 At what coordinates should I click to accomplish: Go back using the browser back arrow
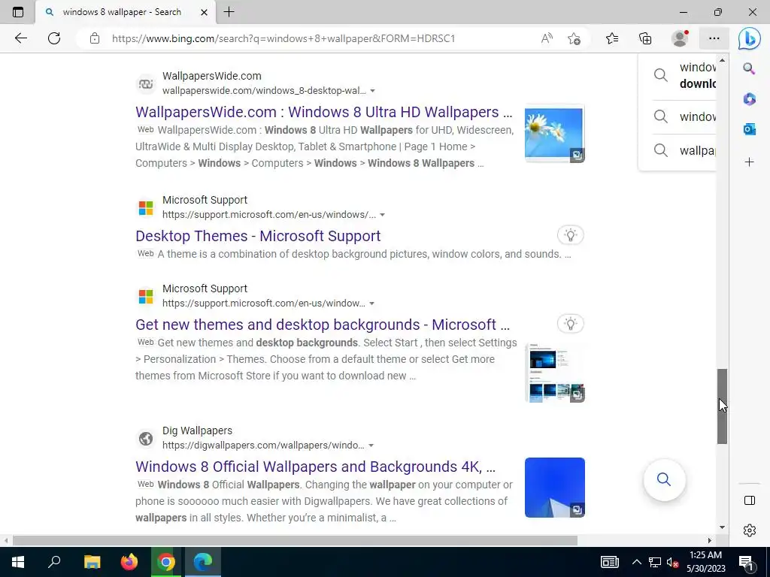click(20, 38)
